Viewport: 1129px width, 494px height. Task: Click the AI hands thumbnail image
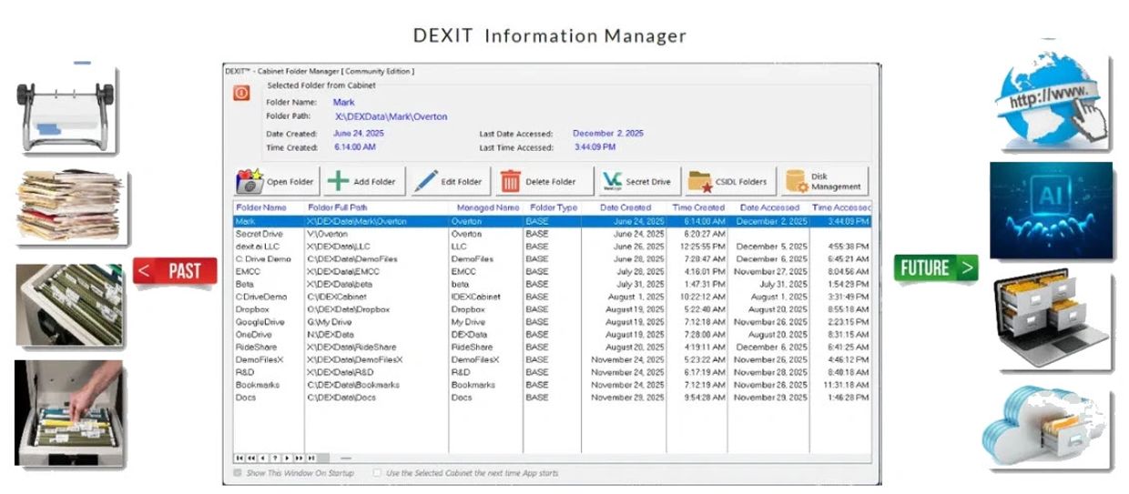(x=1051, y=211)
